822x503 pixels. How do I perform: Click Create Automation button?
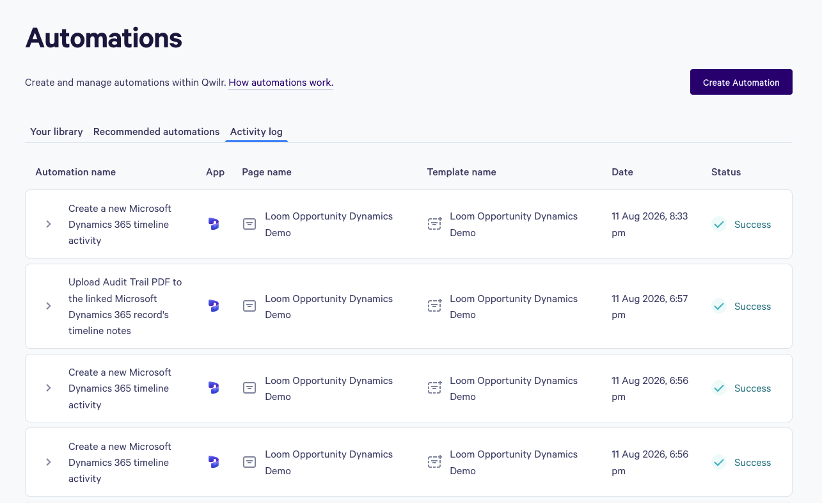point(741,82)
